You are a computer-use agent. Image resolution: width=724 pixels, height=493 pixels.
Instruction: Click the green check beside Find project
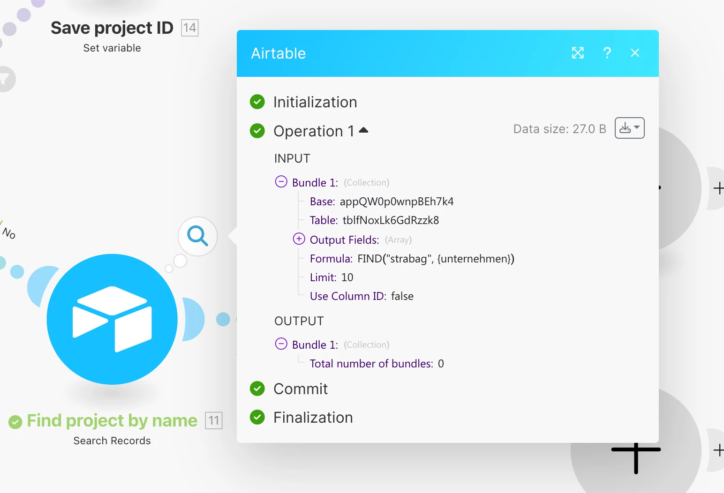(15, 422)
